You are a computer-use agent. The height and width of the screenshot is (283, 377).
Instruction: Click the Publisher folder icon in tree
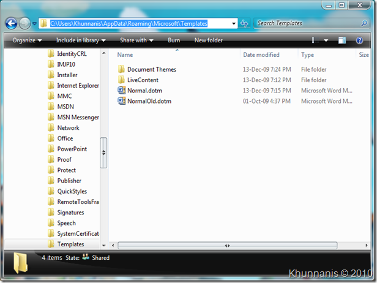click(51, 181)
